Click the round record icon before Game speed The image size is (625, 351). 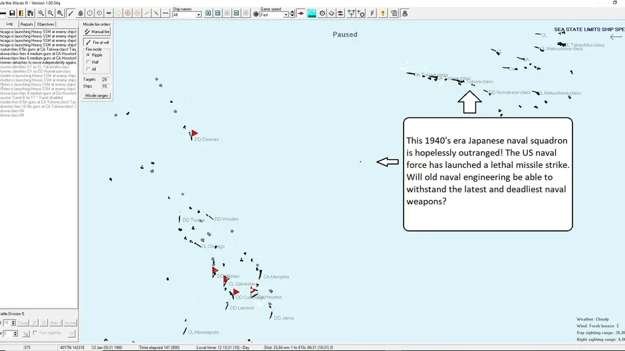(256, 14)
